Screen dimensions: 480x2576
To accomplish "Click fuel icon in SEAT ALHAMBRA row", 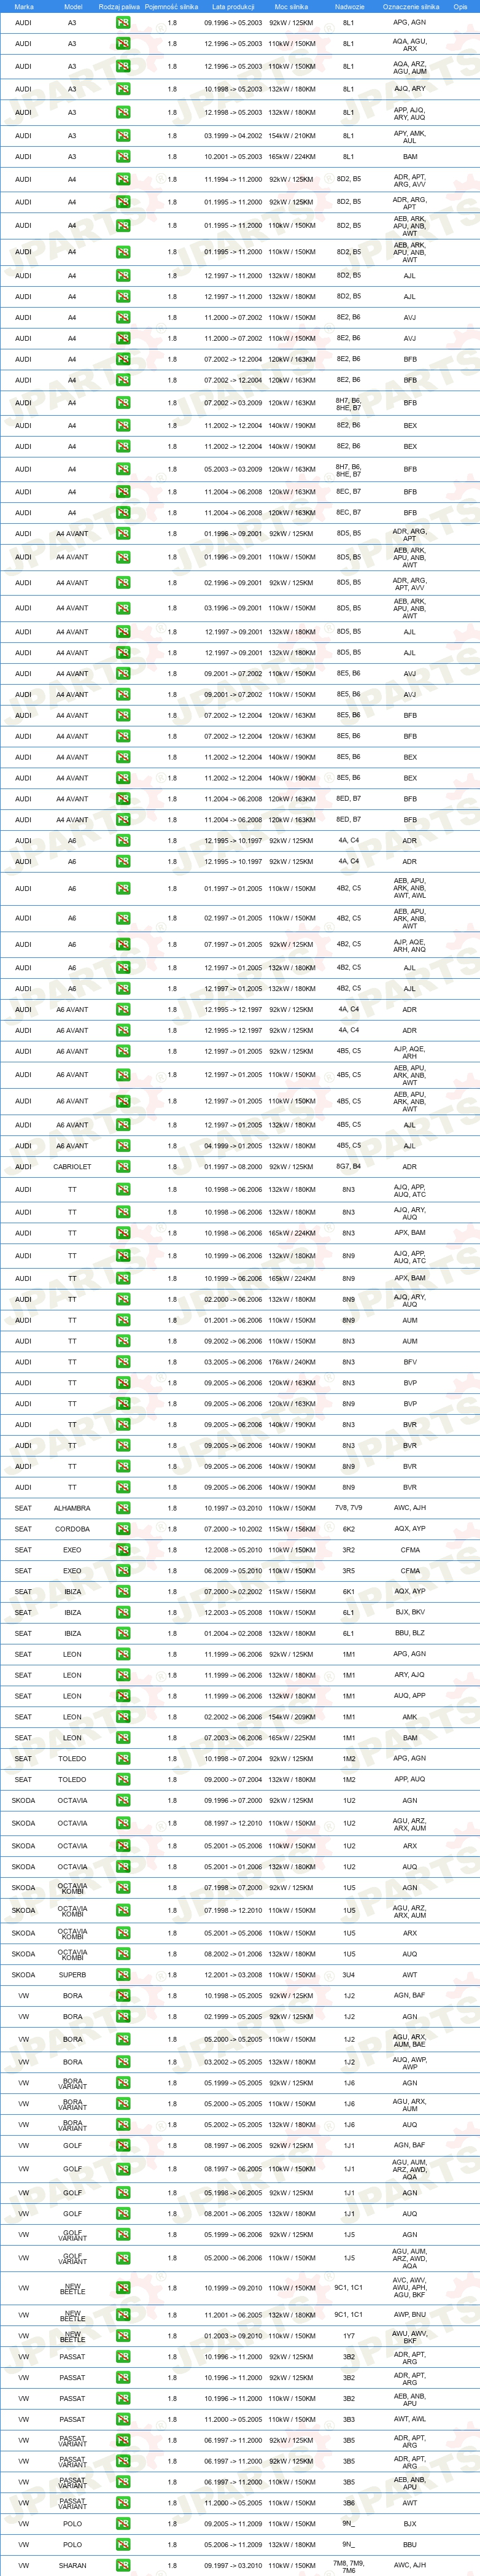I will pos(122,1508).
